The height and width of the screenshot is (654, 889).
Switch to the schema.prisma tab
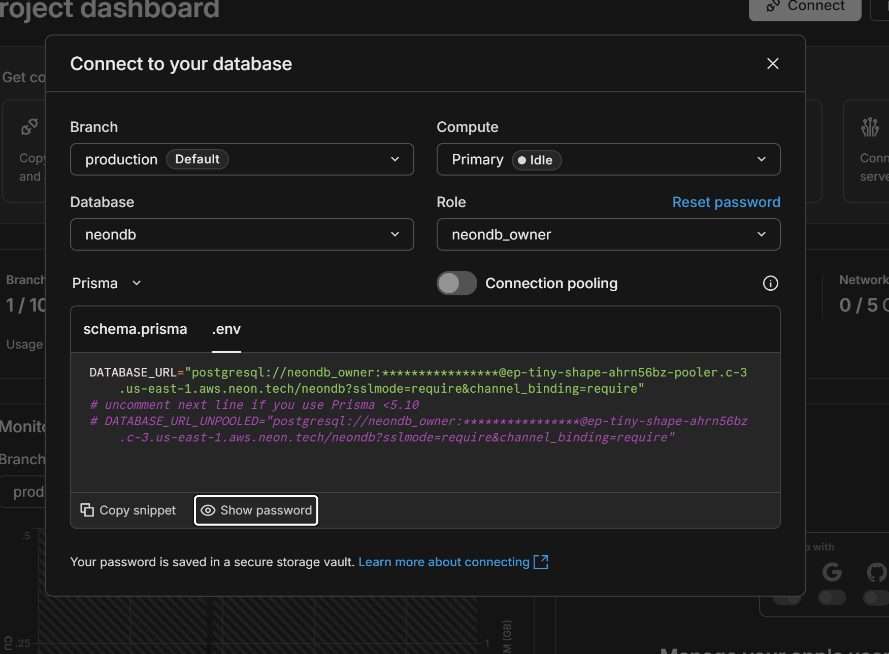pyautogui.click(x=135, y=329)
